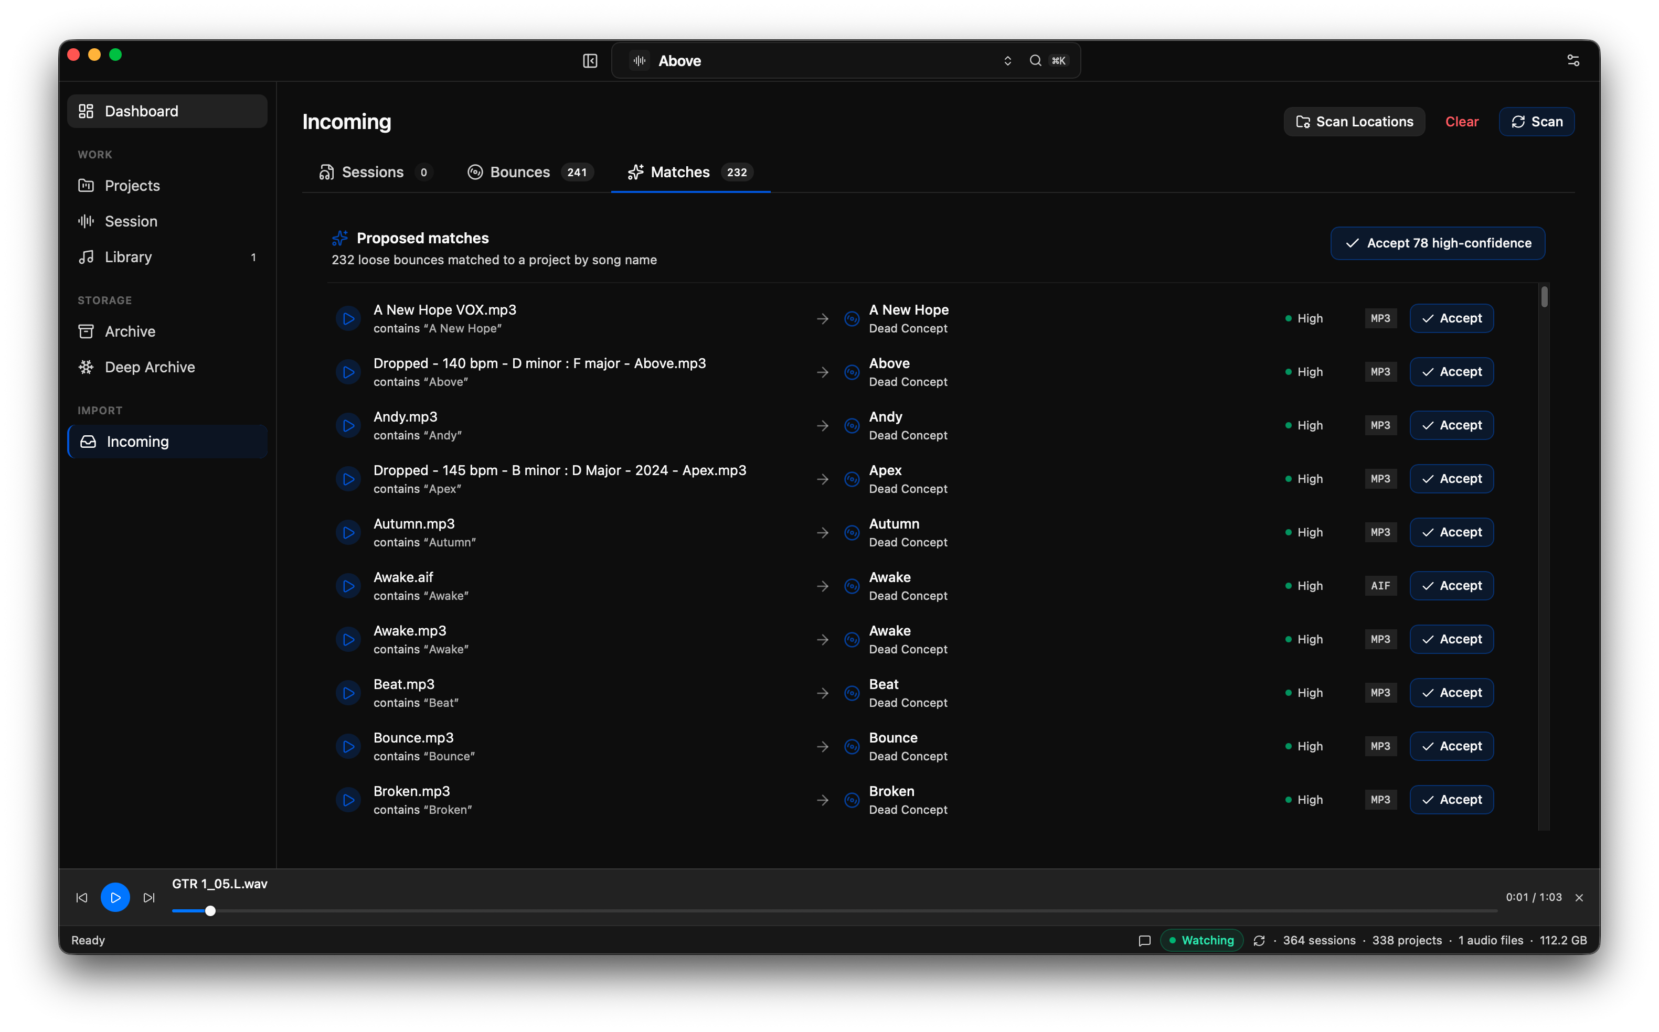This screenshot has height=1032, width=1659.
Task: Open the Apex project icon
Action: coord(852,479)
